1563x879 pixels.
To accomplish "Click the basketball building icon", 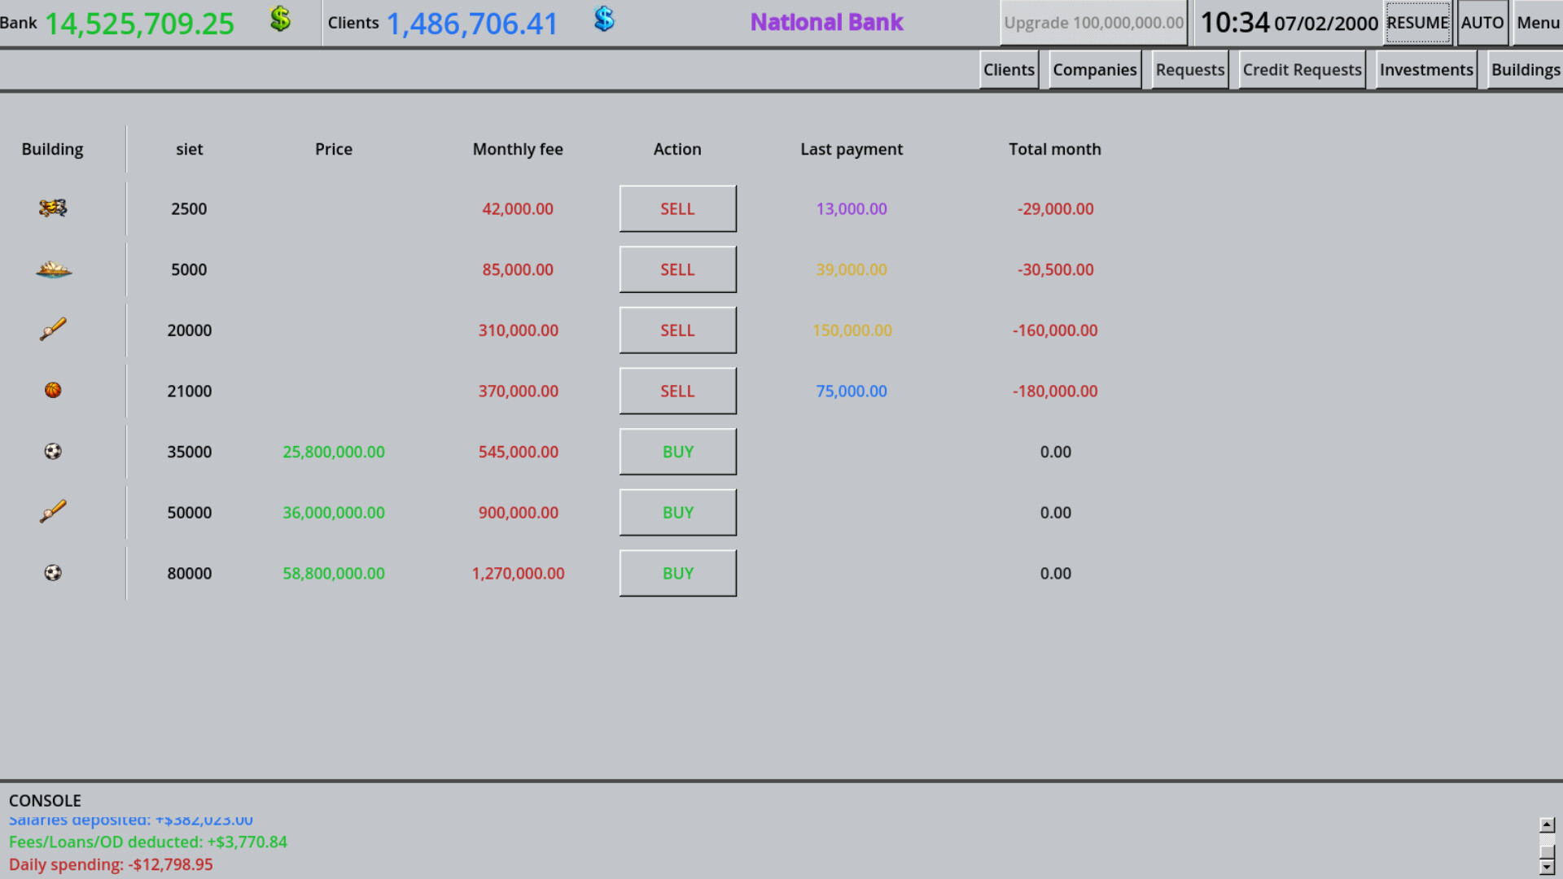I will (52, 390).
